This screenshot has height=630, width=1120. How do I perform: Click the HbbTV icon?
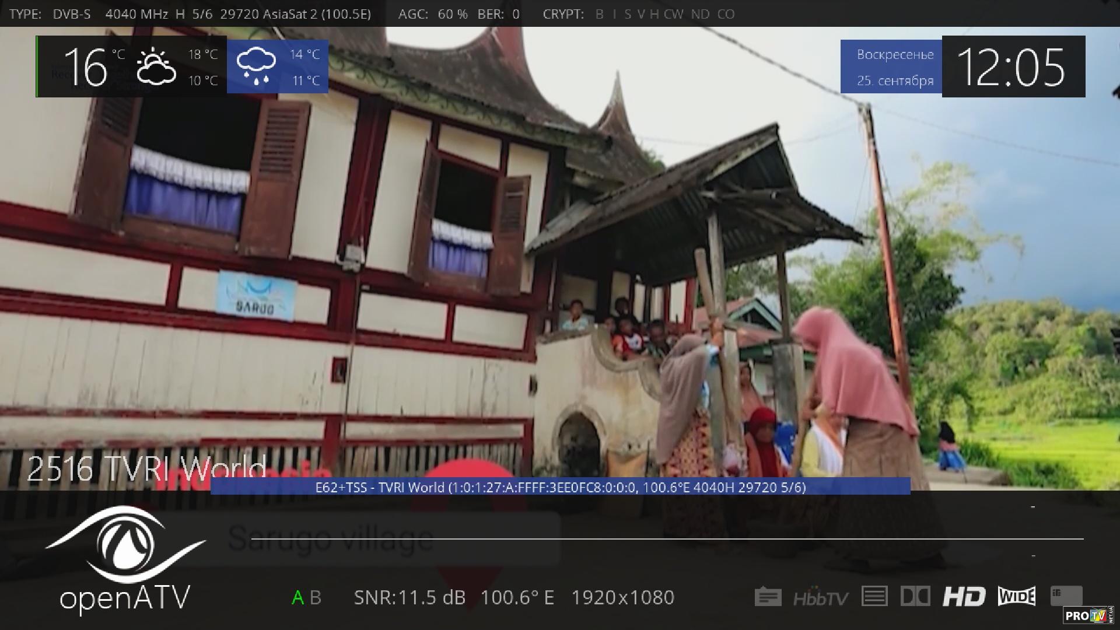821,598
